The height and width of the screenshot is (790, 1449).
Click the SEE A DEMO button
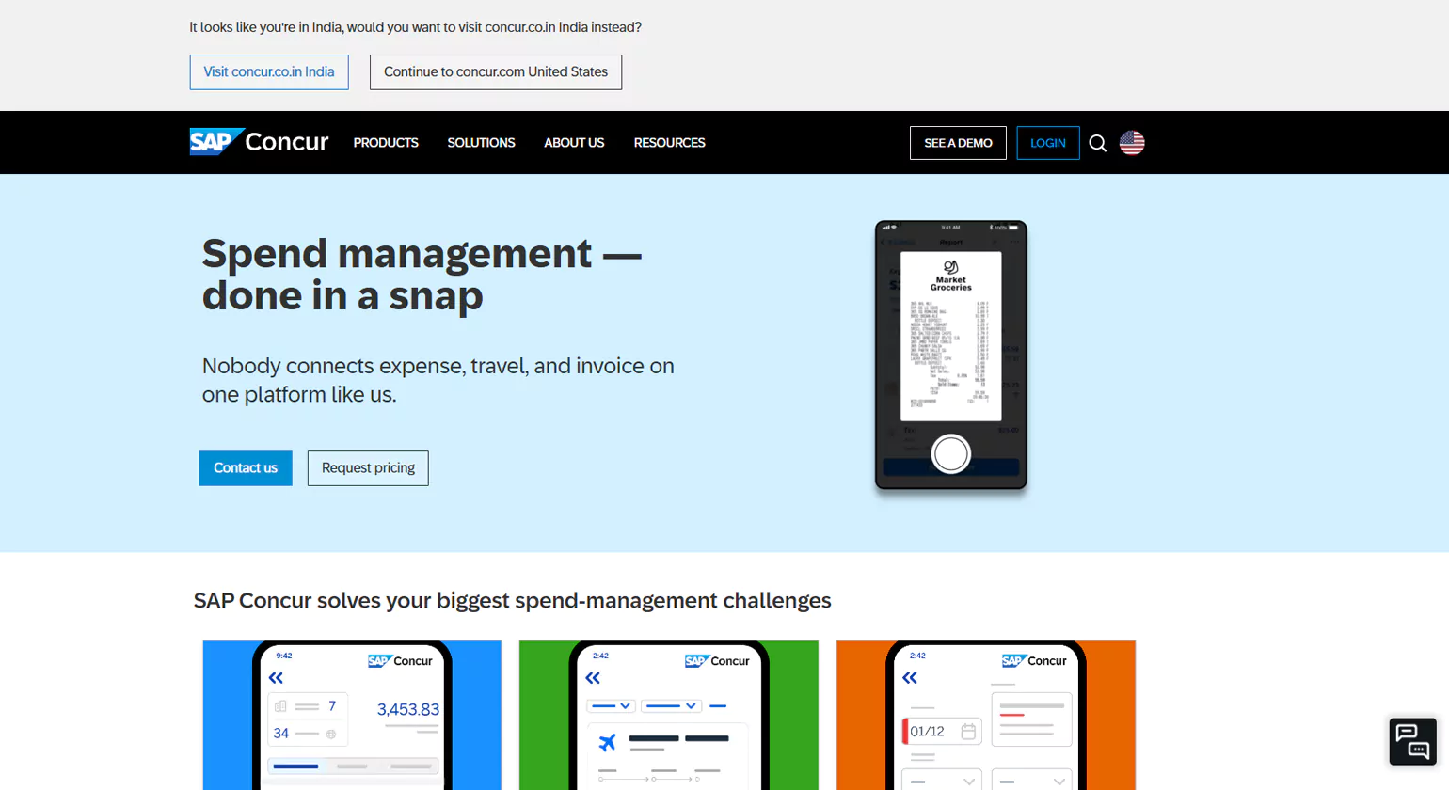958,143
